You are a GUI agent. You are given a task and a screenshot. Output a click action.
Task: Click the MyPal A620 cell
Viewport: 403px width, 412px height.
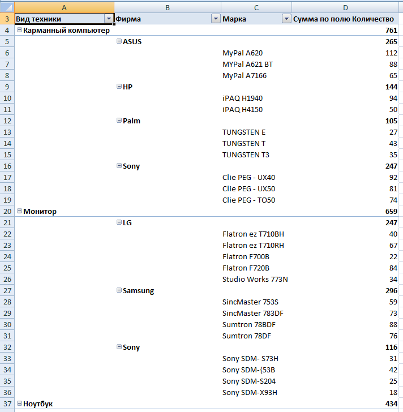click(x=256, y=53)
